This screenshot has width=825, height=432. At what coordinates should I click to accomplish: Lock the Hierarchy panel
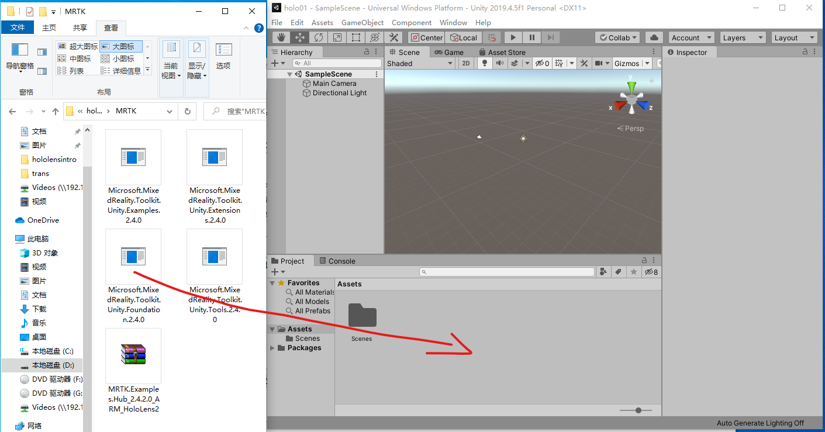click(367, 52)
